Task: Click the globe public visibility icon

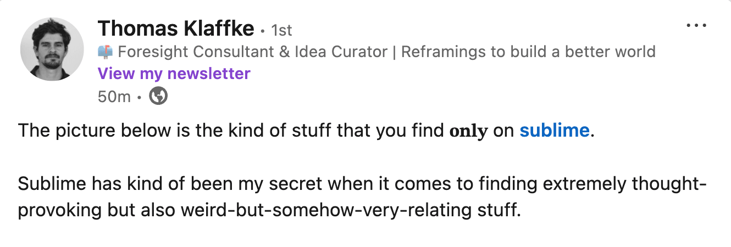Action: 158,97
